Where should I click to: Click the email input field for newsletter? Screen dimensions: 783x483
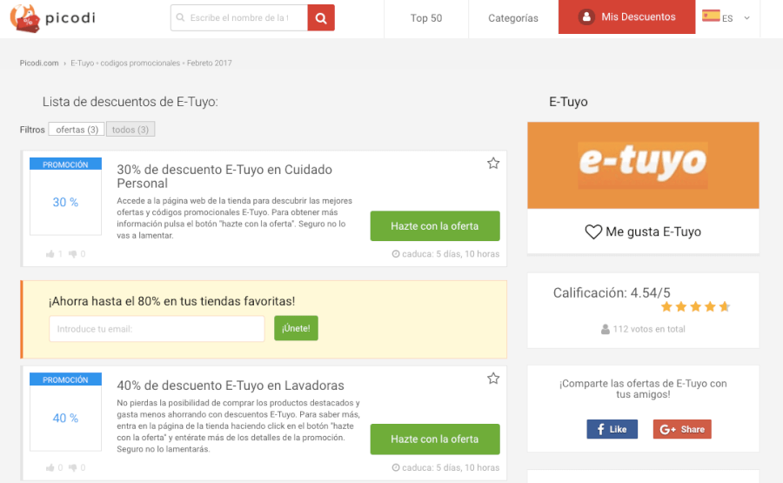[157, 329]
